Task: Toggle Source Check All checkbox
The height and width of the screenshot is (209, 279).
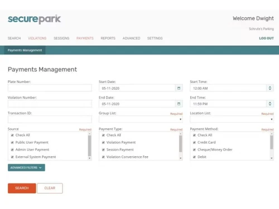Action: (x=12, y=135)
